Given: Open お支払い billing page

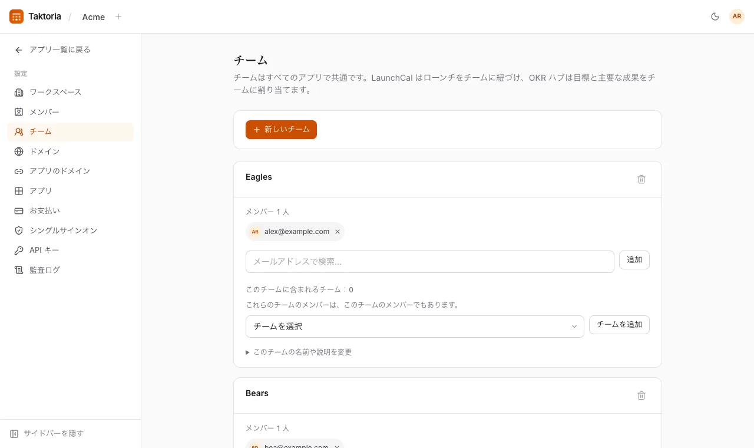Looking at the screenshot, I should click(x=70, y=211).
